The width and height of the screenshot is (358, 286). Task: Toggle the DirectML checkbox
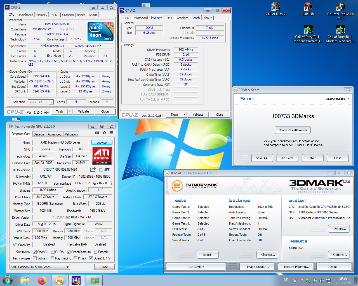pos(95,252)
